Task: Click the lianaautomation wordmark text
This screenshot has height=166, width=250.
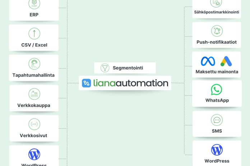Action: pyautogui.click(x=130, y=83)
